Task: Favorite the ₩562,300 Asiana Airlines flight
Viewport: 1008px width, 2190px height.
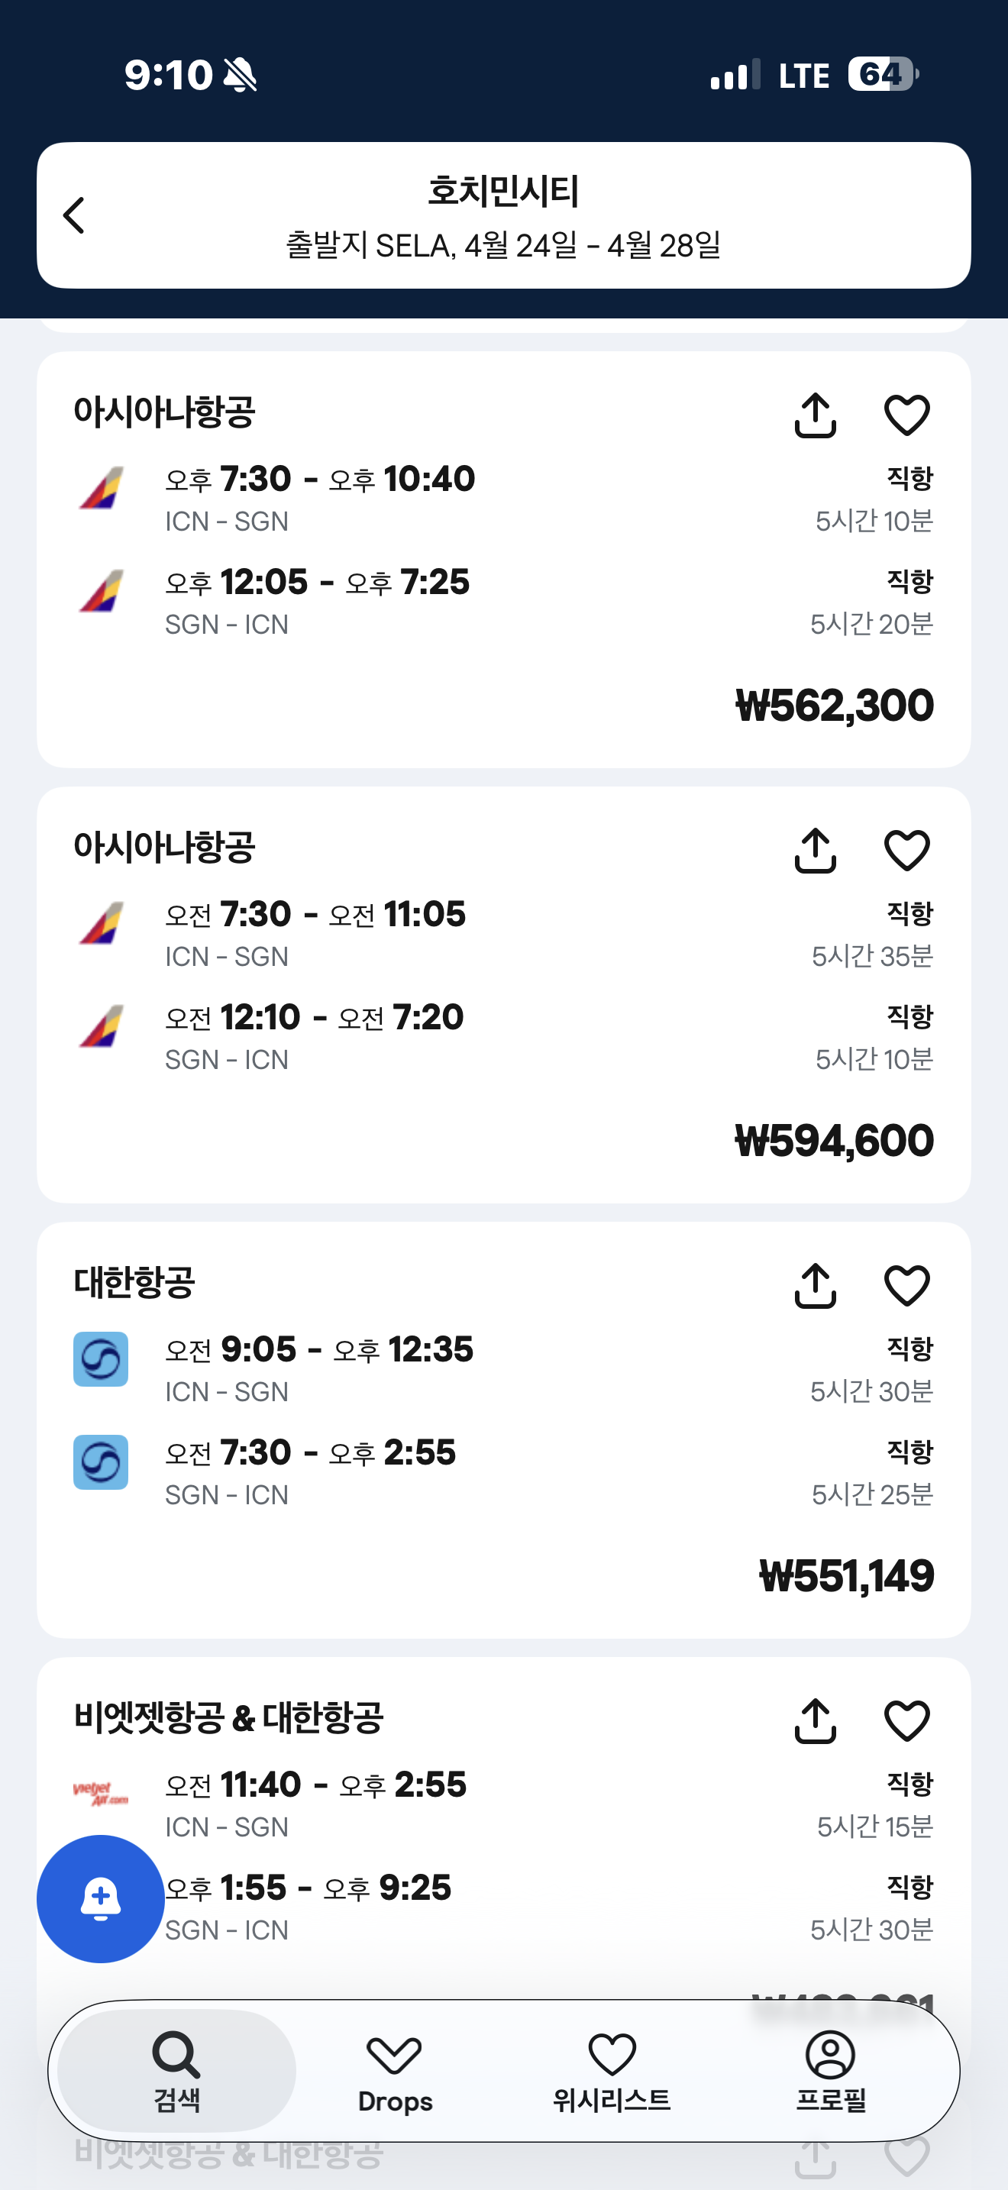Action: pyautogui.click(x=907, y=415)
